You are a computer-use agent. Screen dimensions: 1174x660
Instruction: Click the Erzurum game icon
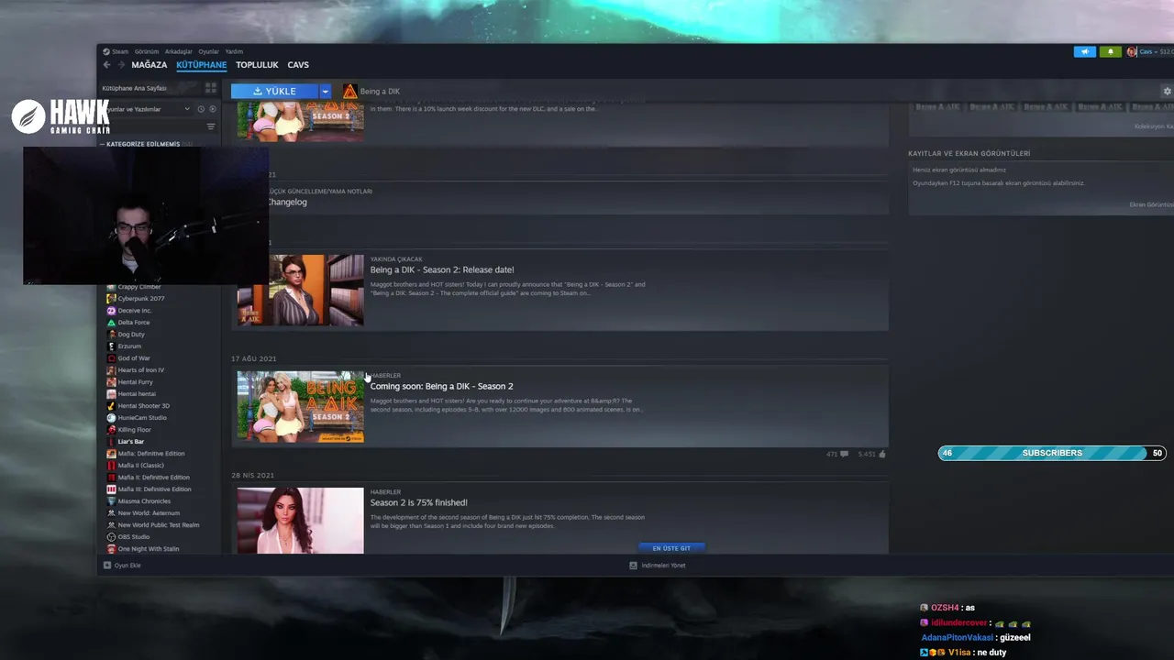click(x=111, y=346)
